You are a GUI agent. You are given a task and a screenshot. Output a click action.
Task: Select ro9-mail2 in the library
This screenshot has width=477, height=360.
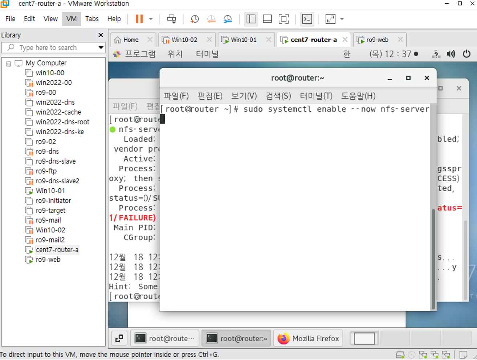pyautogui.click(x=50, y=240)
